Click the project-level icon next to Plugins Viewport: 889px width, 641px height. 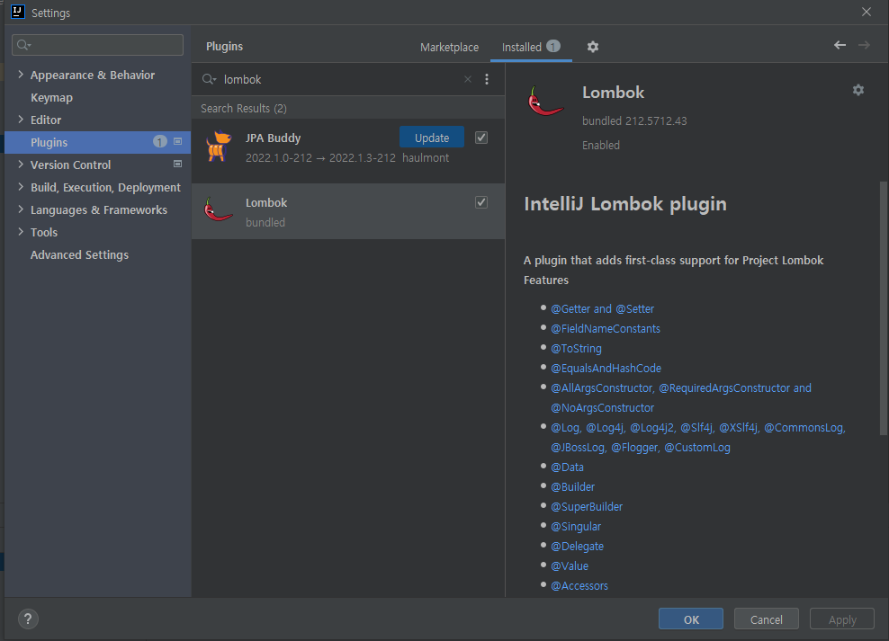click(x=177, y=141)
